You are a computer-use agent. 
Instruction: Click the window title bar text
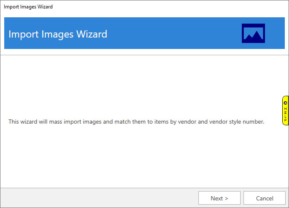pyautogui.click(x=28, y=7)
